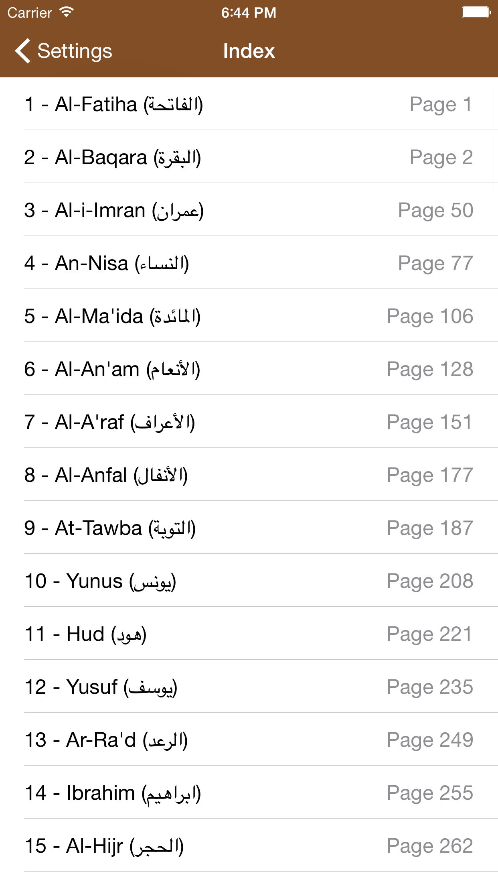Viewport: 498px width, 886px height.
Task: Open surah 15 Al-Hijr
Action: point(104,846)
